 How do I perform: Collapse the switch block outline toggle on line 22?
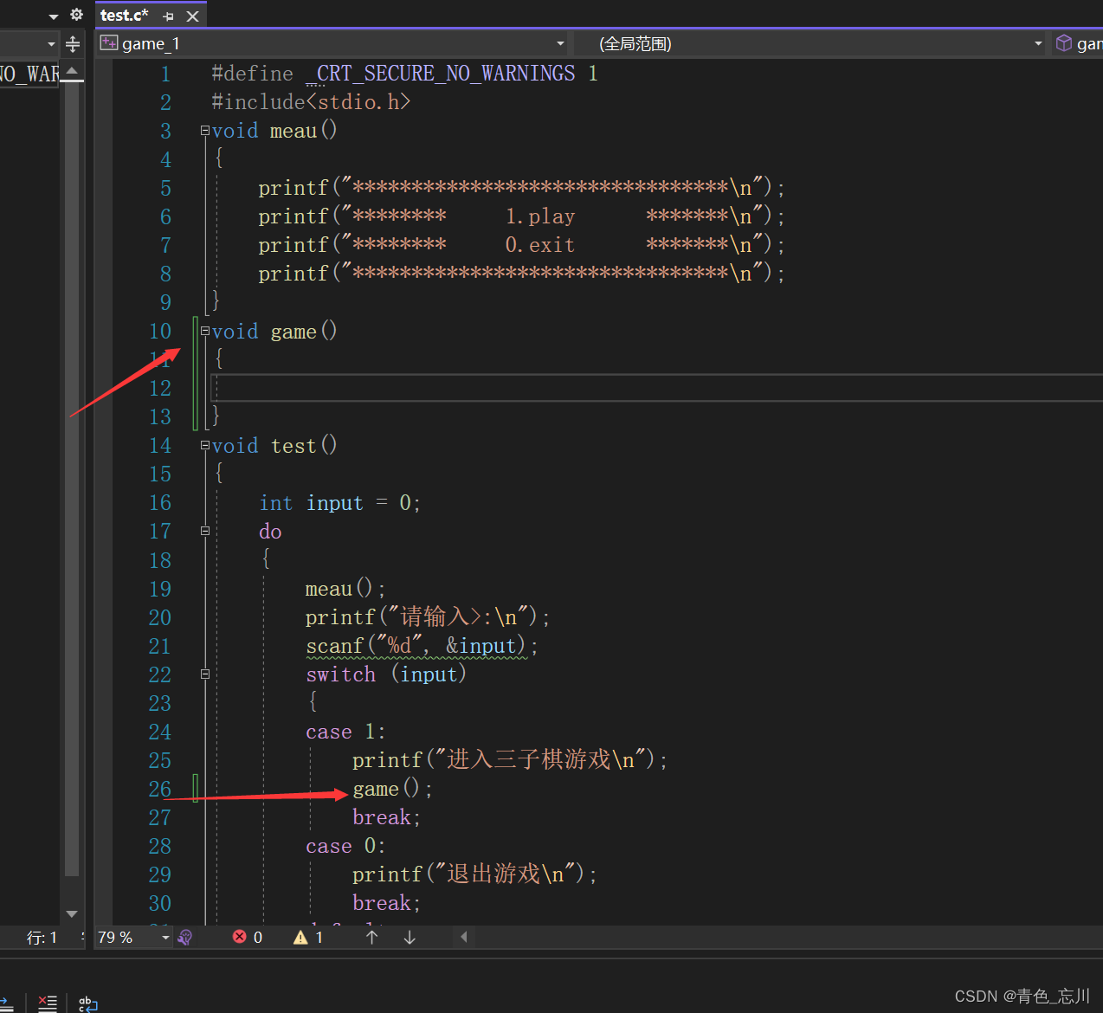(x=205, y=674)
